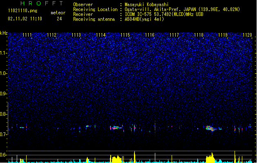Screen dimensions: 257x163
Task: Click the HROFFT title text
Action: pos(42,3)
